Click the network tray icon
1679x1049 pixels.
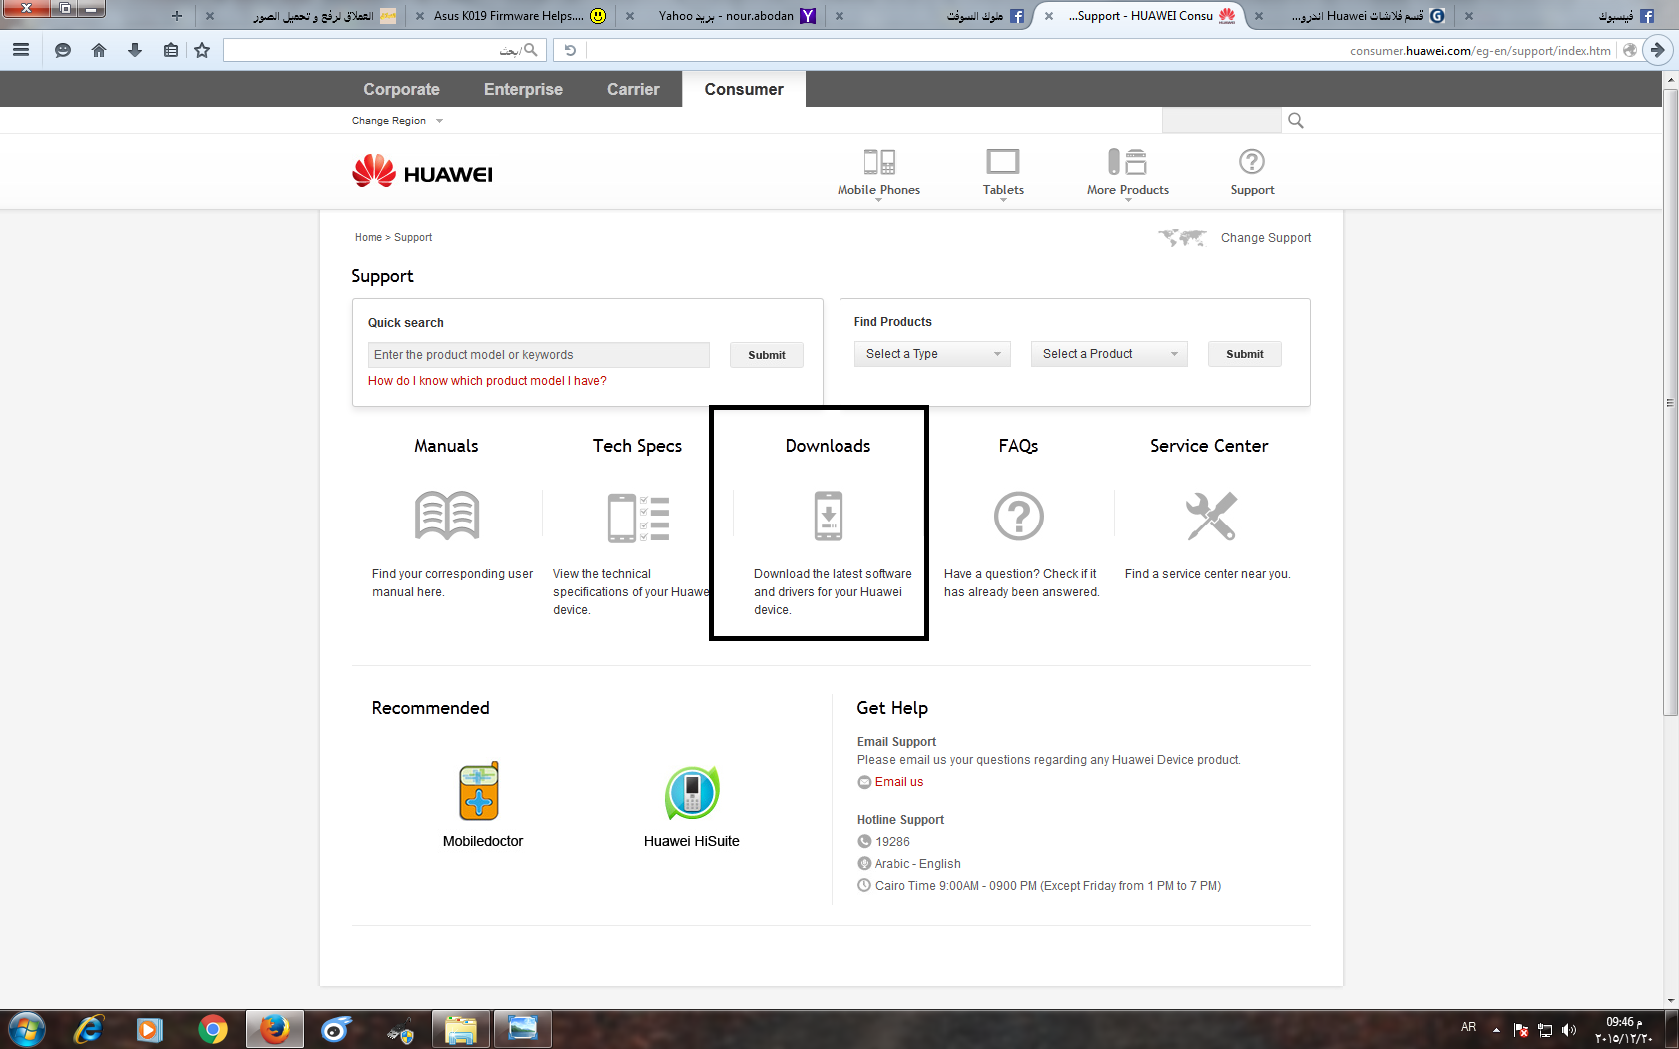(1545, 1030)
